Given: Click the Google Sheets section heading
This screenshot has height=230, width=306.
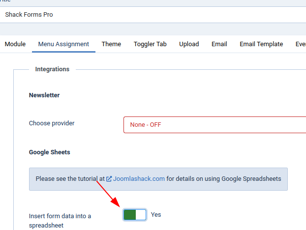Looking at the screenshot, I should pos(50,152).
